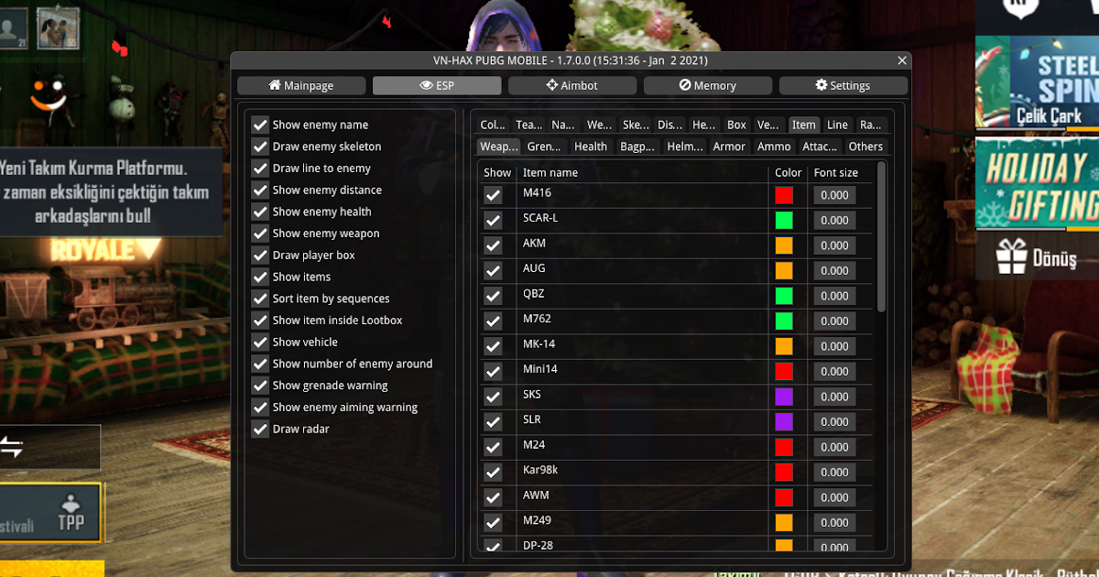1099x577 pixels.
Task: Switch to the Aimbot tab
Action: click(x=572, y=85)
